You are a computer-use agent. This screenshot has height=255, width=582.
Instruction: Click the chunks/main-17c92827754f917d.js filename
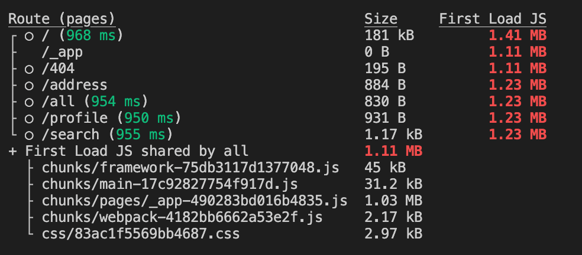pyautogui.click(x=169, y=184)
